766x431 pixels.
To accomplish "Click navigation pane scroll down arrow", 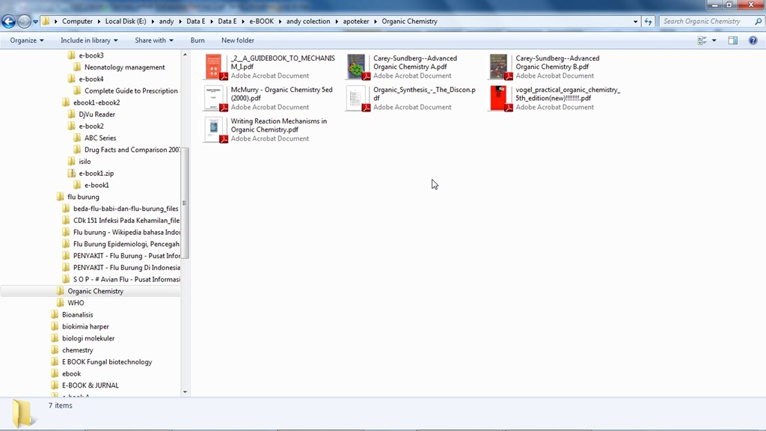I will [x=185, y=392].
